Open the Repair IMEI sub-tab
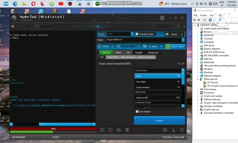238x143 pixels. 112,57
